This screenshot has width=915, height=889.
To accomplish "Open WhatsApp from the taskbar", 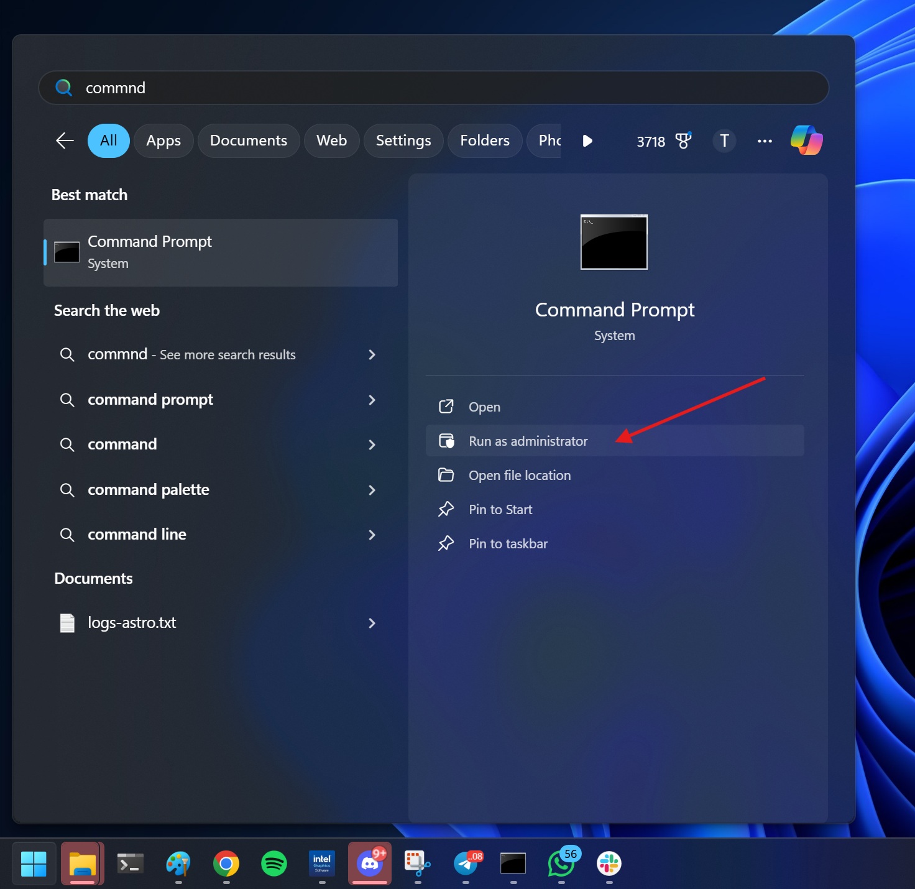I will pyautogui.click(x=561, y=864).
